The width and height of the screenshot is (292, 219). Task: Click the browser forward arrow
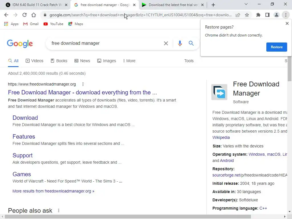[15, 15]
